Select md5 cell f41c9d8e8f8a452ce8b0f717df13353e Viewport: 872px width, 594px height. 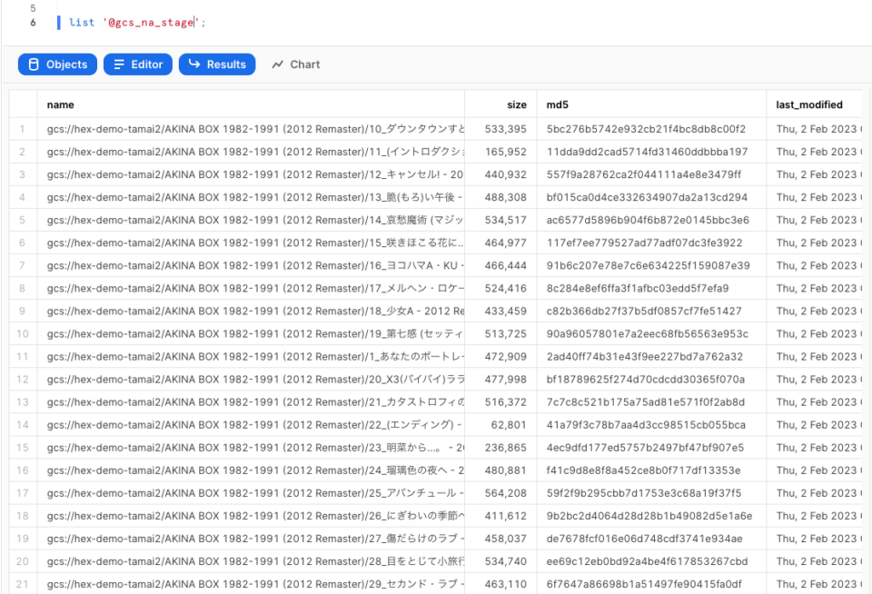(651, 470)
